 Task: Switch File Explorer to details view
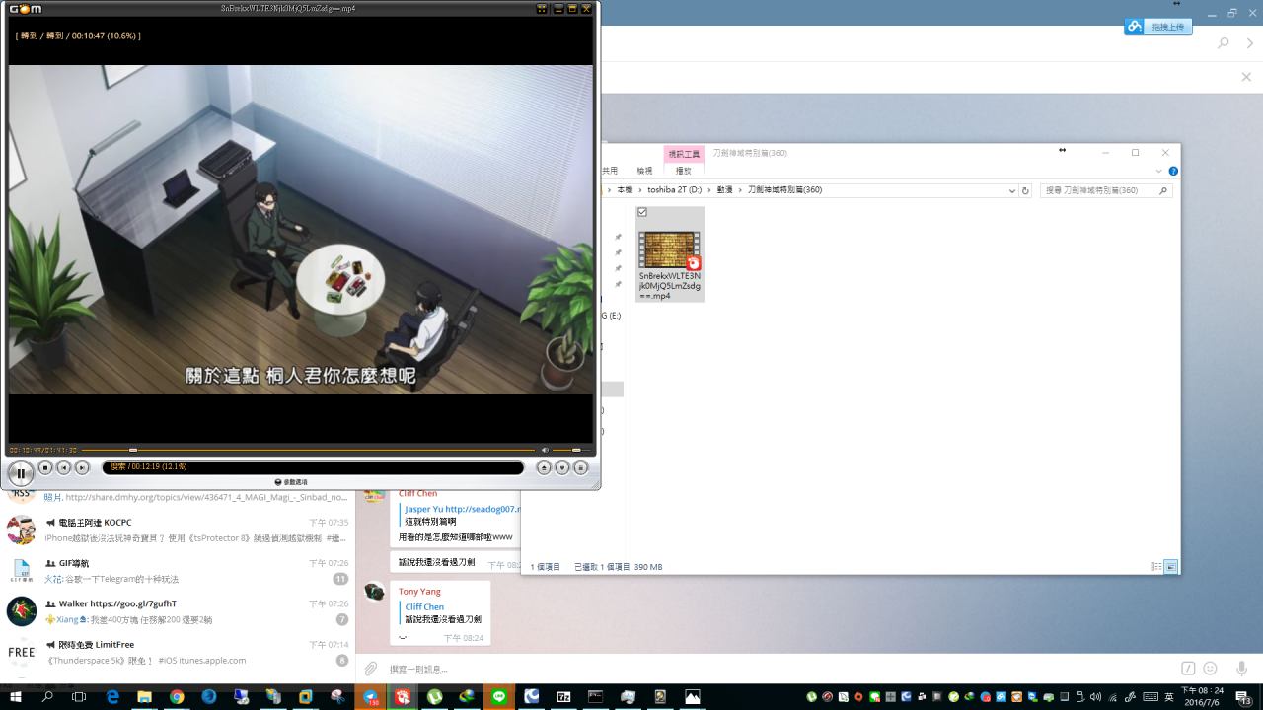1155,567
